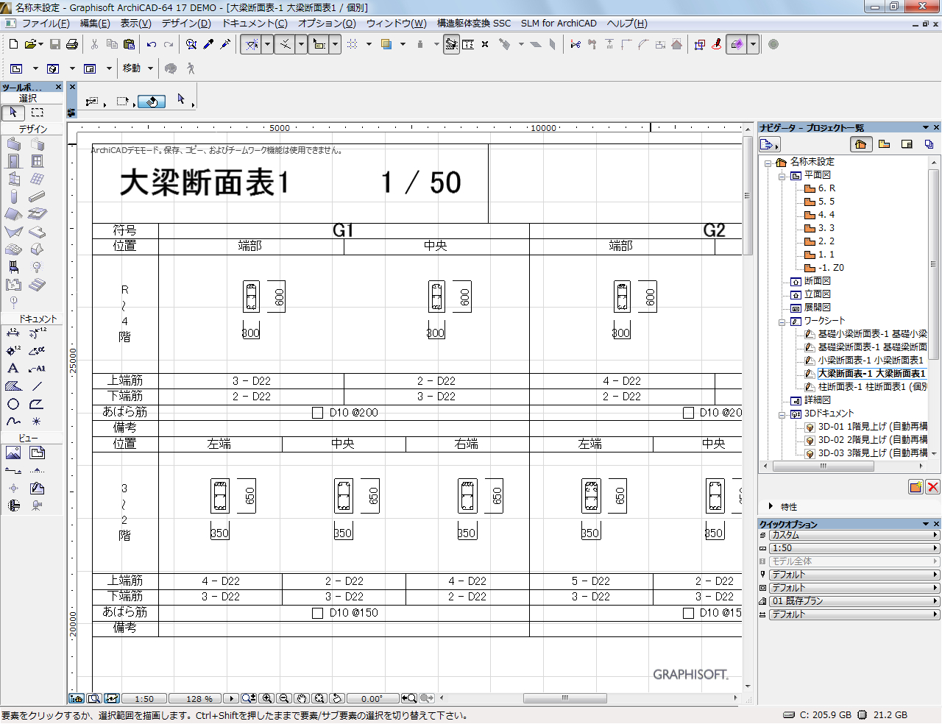Select the Circle/Arc tool
Viewport: 942px width, 724px height.
pyautogui.click(x=13, y=404)
